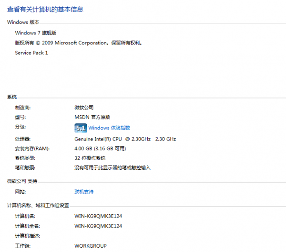Click the 系统 section header
Viewport: 286px width, 252px height.
pyautogui.click(x=12, y=97)
